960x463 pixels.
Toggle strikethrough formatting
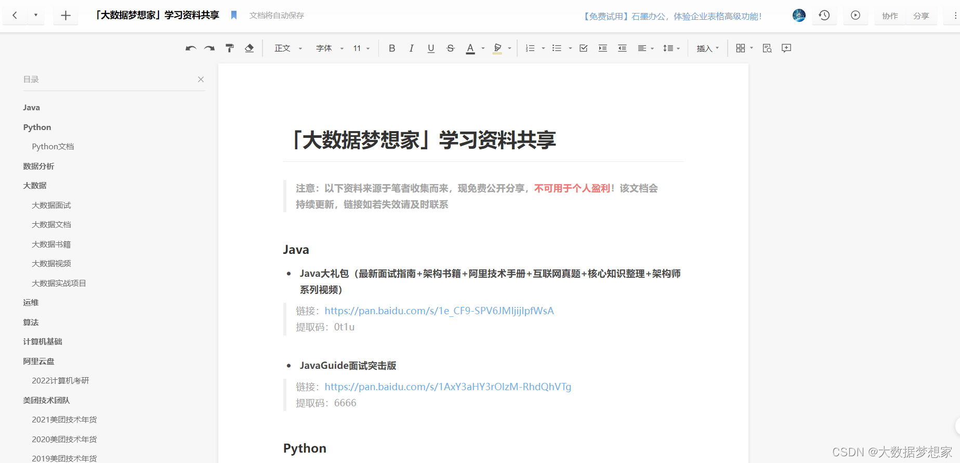click(x=451, y=48)
